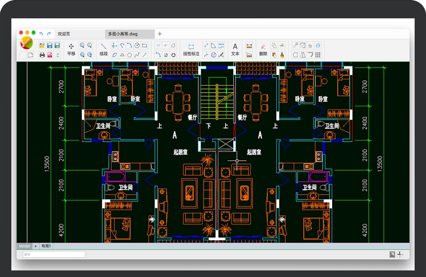Image resolution: width=426 pixels, height=277 pixels.
Task: Select the 平移 pan tool
Action: tap(71, 49)
